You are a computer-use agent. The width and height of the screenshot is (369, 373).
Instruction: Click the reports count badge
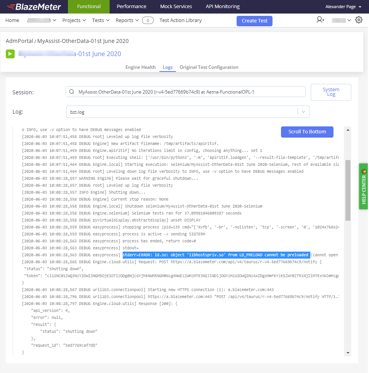tap(147, 20)
